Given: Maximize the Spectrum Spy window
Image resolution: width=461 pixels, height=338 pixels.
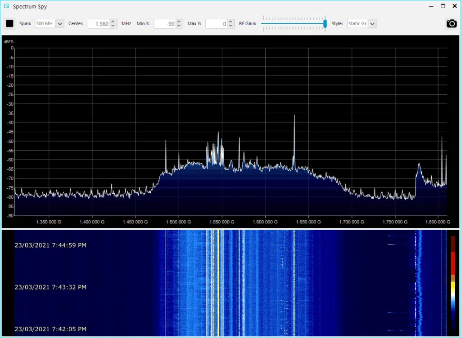Looking at the screenshot, I should click(443, 6).
